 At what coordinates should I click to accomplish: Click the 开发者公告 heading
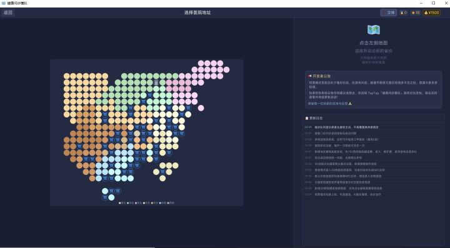click(322, 76)
